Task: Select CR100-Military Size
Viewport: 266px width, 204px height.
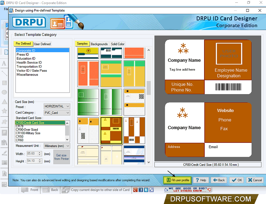Action: point(40,133)
